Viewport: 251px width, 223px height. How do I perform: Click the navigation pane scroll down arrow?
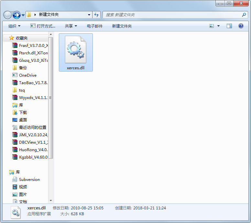click(x=51, y=201)
